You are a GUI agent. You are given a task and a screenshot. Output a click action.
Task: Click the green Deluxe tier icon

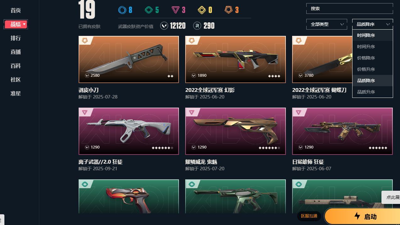click(148, 10)
